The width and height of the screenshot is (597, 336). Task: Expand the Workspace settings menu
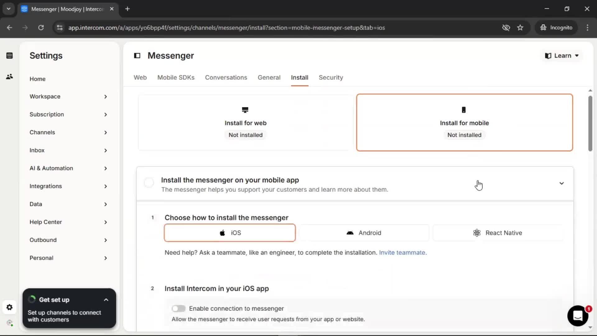click(x=68, y=97)
